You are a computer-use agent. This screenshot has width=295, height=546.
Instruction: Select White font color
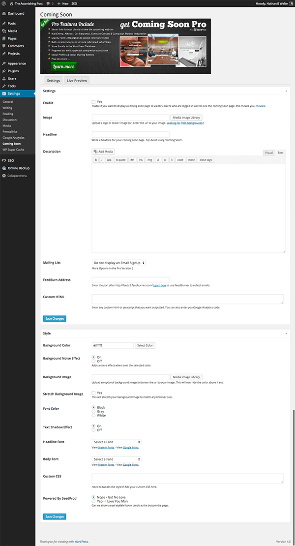click(93, 416)
